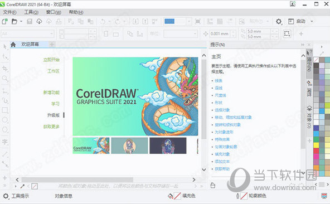Click the 添加文本 hint topic
The width and height of the screenshot is (330, 204).
(222, 162)
